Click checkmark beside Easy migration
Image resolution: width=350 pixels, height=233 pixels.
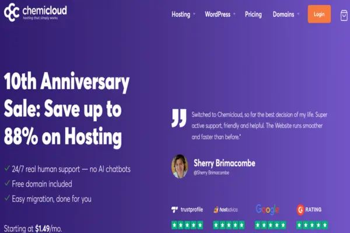(x=7, y=198)
